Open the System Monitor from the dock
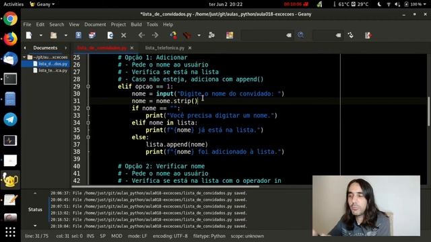The width and height of the screenshot is (431, 242). tap(10, 140)
